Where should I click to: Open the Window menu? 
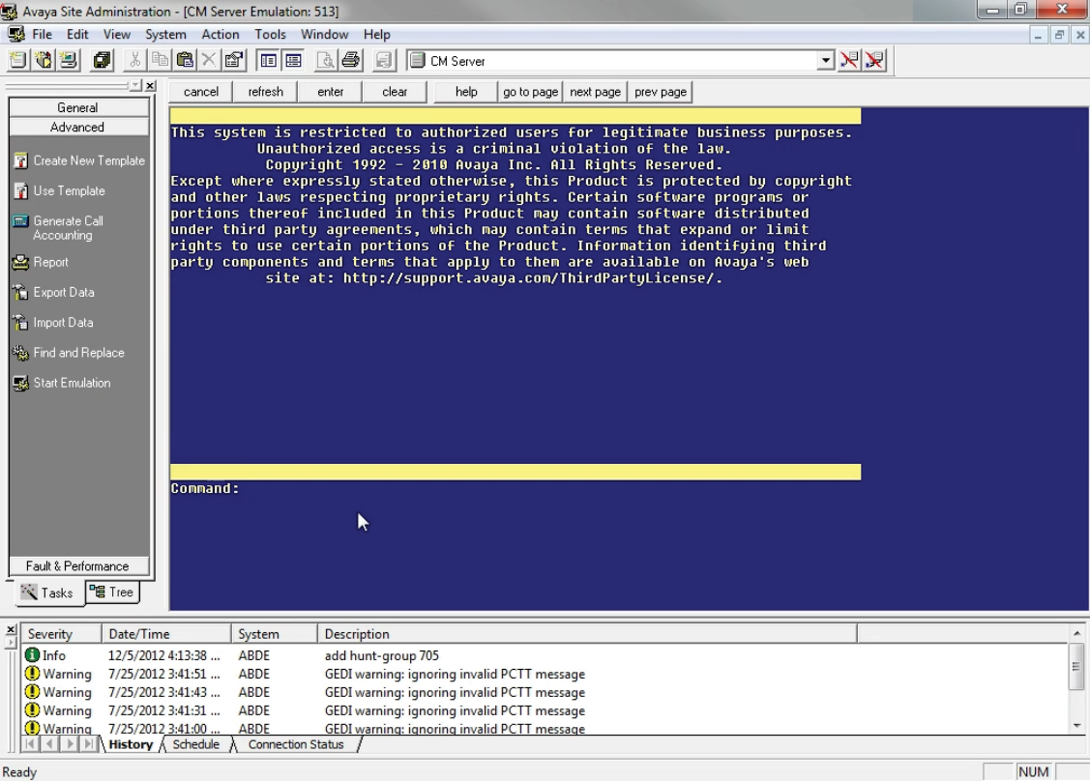324,34
